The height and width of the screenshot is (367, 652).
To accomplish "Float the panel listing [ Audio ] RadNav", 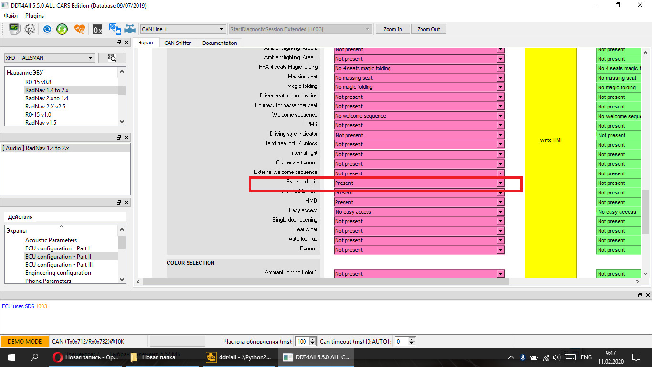I will click(119, 137).
